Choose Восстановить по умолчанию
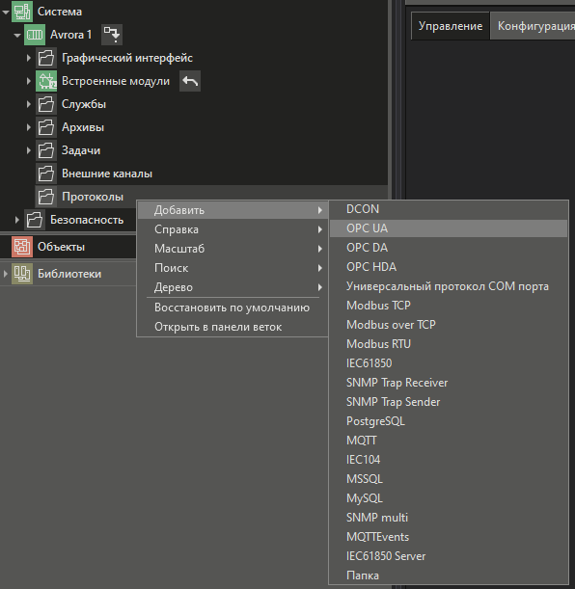This screenshot has height=589, width=575. coord(233,308)
